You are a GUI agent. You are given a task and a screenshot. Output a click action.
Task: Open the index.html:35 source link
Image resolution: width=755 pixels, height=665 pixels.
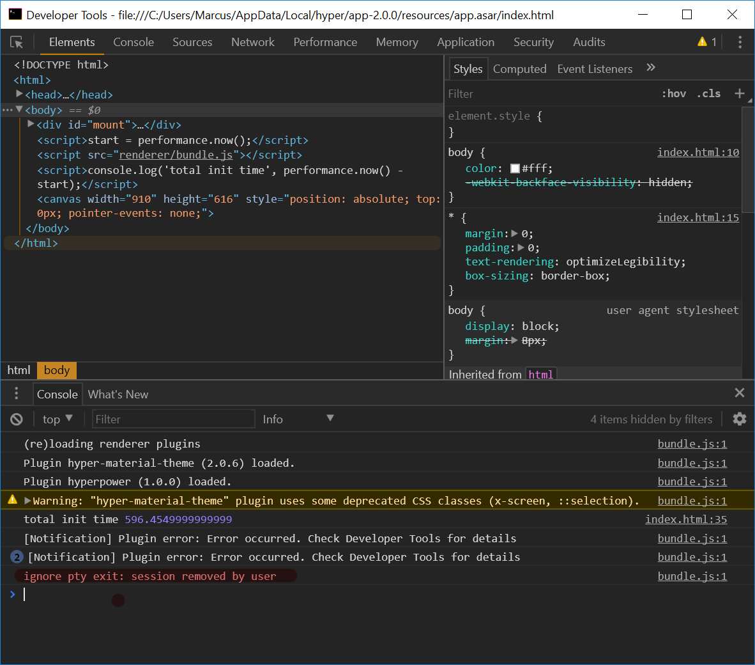[685, 519]
